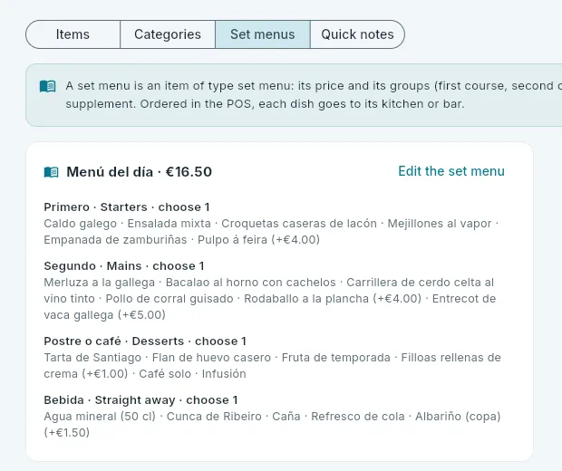The width and height of the screenshot is (562, 471).
Task: Click Fruta de temporada
Action: tap(335, 358)
